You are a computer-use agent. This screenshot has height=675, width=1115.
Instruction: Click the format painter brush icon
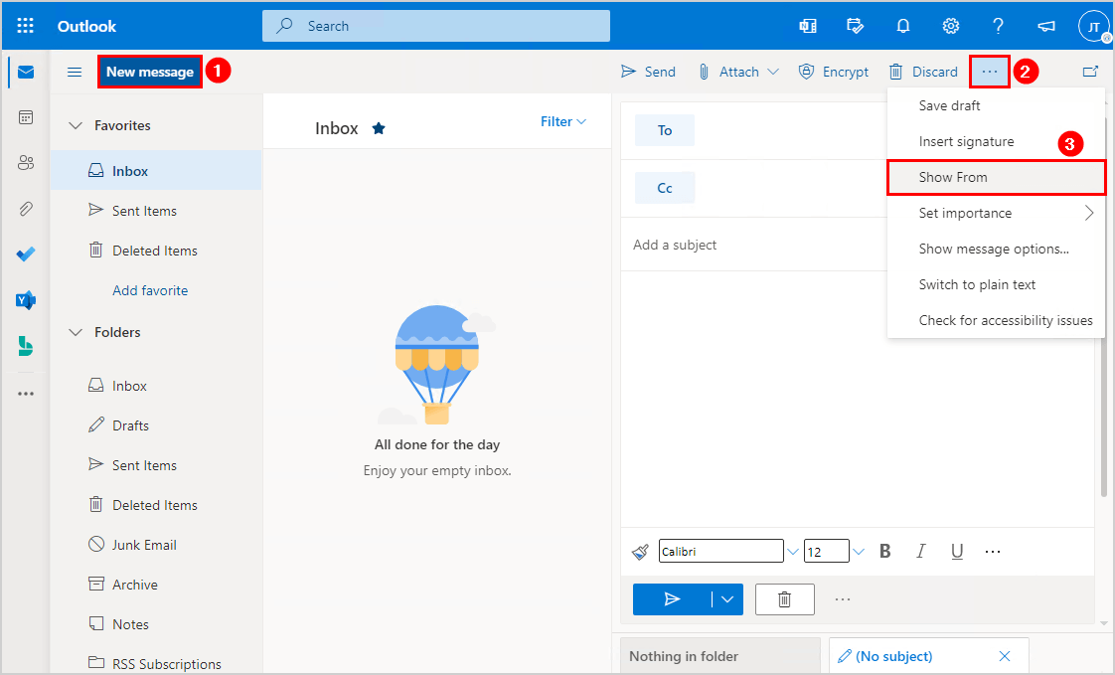click(641, 552)
